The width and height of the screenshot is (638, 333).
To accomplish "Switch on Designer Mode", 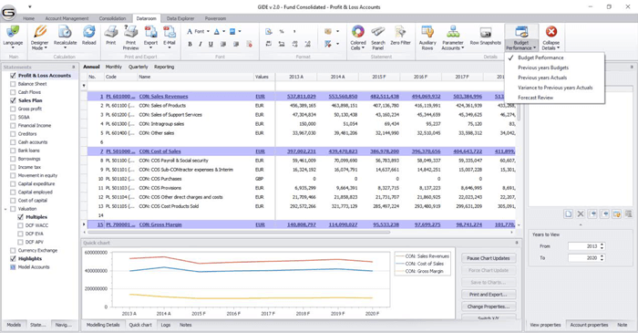I will coord(39,32).
